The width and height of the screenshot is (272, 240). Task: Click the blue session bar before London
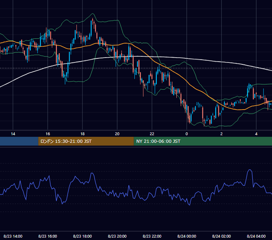(x=19, y=141)
